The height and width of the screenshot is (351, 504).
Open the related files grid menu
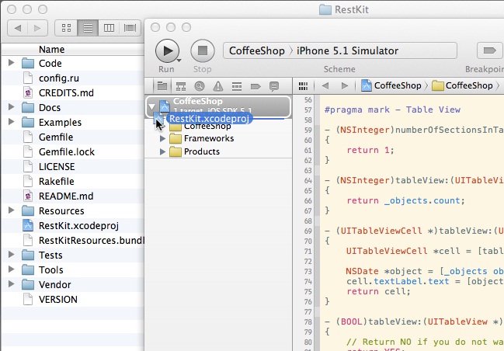pyautogui.click(x=304, y=85)
